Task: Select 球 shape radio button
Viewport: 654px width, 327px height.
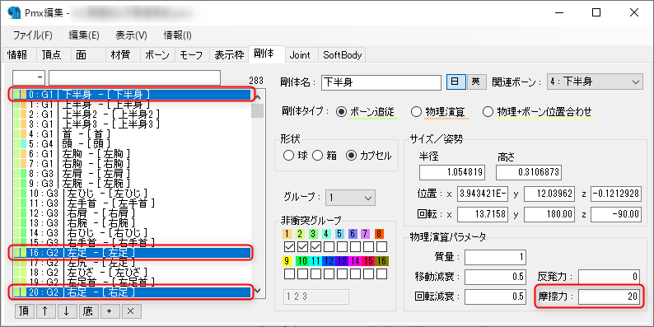Action: tap(296, 156)
